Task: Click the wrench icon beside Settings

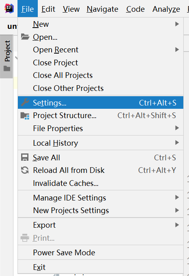Action: [25, 102]
